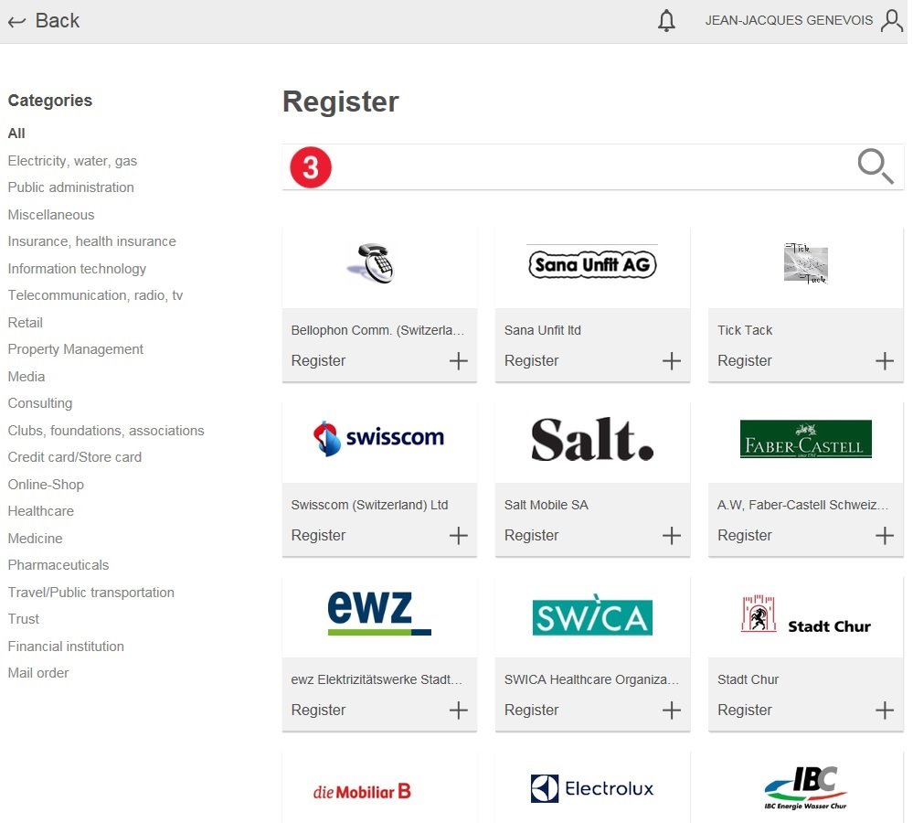Select Medicine category
Screen dimensions: 913x823
coord(35,539)
